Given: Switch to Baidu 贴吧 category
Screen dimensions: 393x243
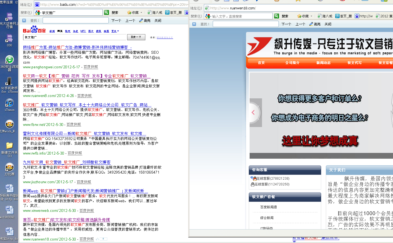Looking at the screenshot, I should (68, 31).
